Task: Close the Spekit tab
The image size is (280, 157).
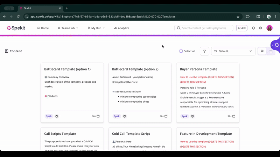Action: (60, 8)
